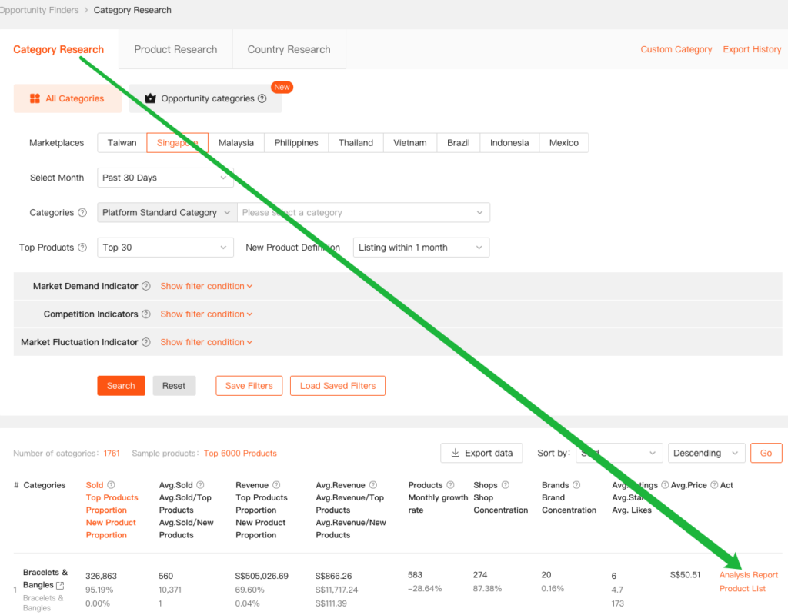
Task: Select Malaysia marketplace
Action: (x=235, y=143)
